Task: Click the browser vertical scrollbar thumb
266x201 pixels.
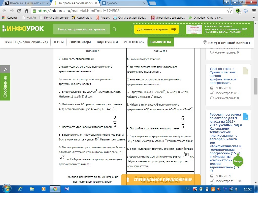Action: coord(256,86)
